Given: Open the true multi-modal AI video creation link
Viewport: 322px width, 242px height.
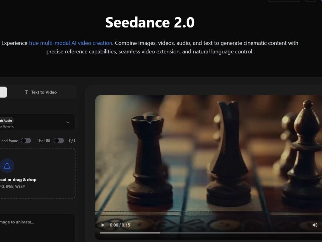Looking at the screenshot, I should [70, 43].
